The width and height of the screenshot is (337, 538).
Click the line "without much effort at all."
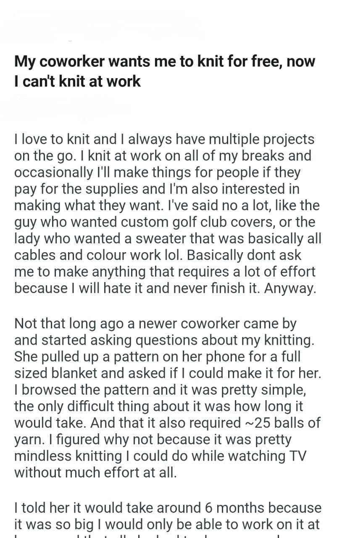coord(95,472)
